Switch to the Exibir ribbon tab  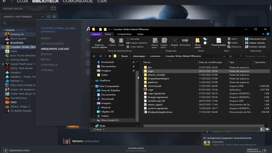140,34
